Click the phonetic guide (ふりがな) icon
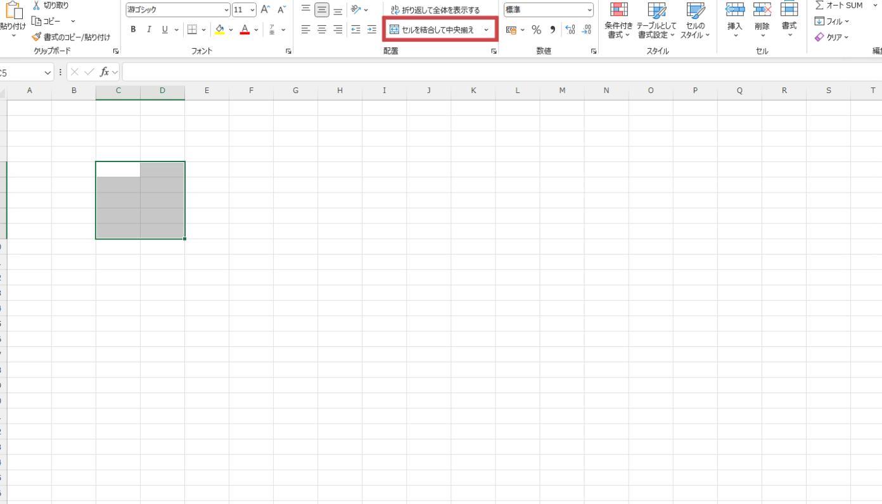The height and width of the screenshot is (504, 882). point(272,29)
